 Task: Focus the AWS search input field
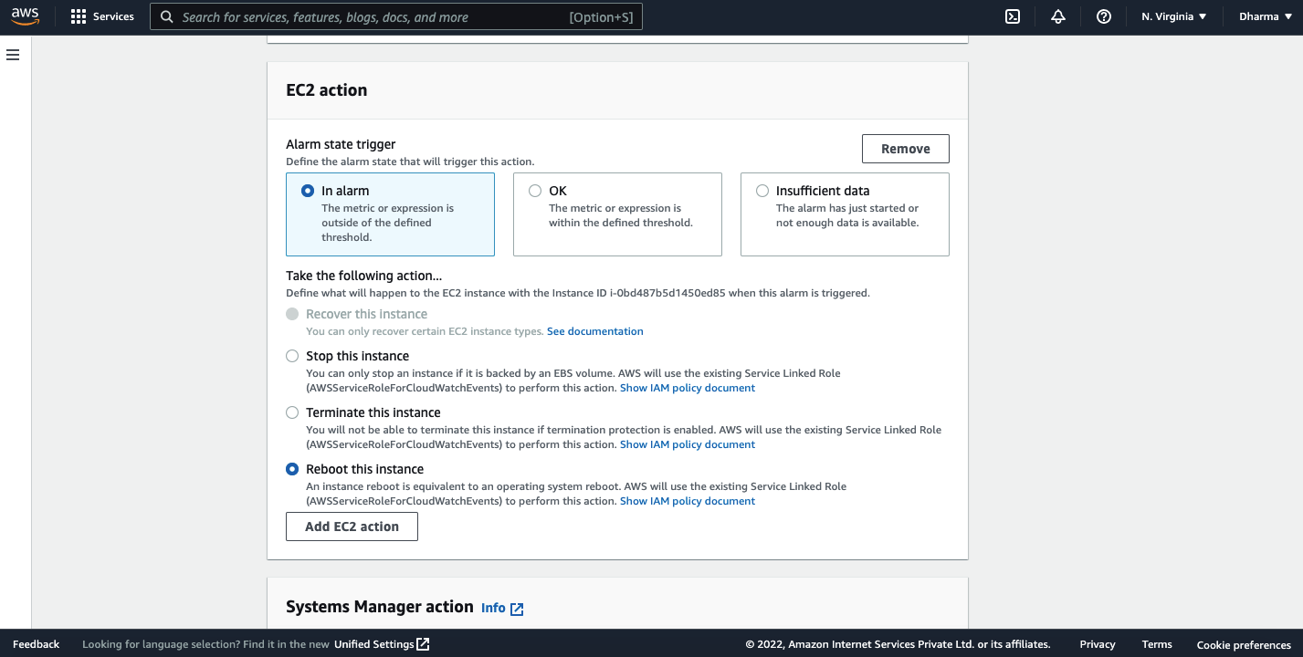pyautogui.click(x=396, y=16)
